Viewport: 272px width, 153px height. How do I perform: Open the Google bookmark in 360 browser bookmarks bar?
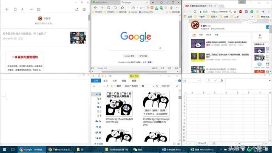point(133,12)
